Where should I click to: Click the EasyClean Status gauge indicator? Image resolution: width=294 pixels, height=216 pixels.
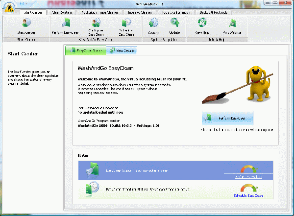coord(249,169)
